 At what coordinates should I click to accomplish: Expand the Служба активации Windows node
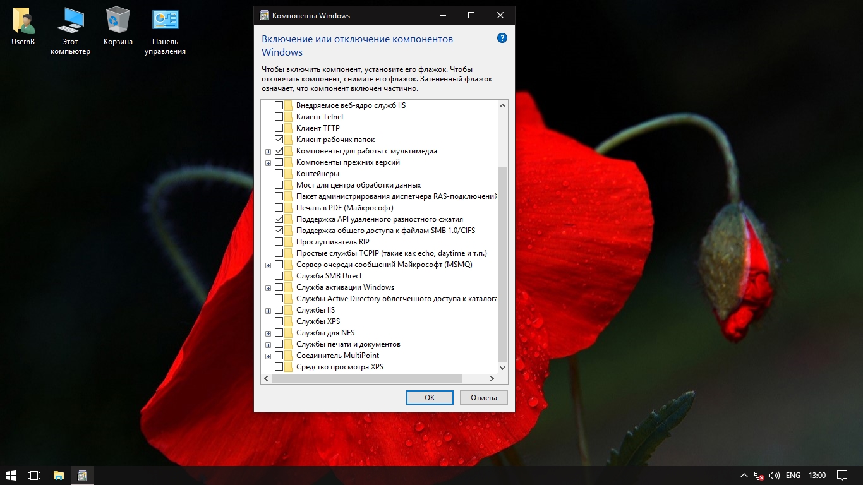click(x=269, y=288)
